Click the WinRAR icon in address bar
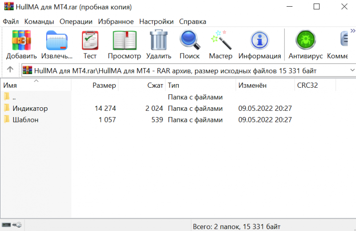The height and width of the screenshot is (231, 356). click(28, 70)
